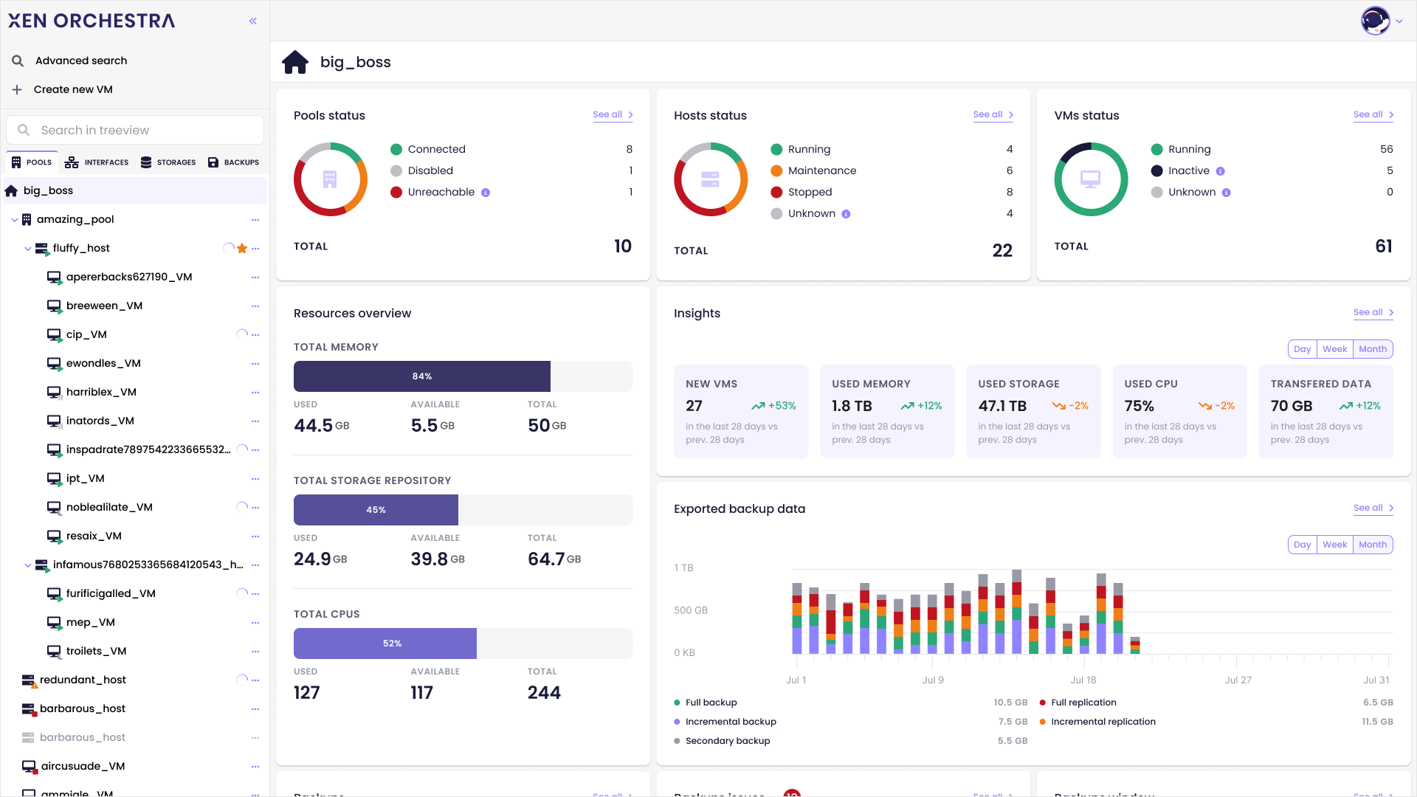Click the Interfaces navigation icon in sidebar
This screenshot has width=1417, height=797.
[x=72, y=162]
